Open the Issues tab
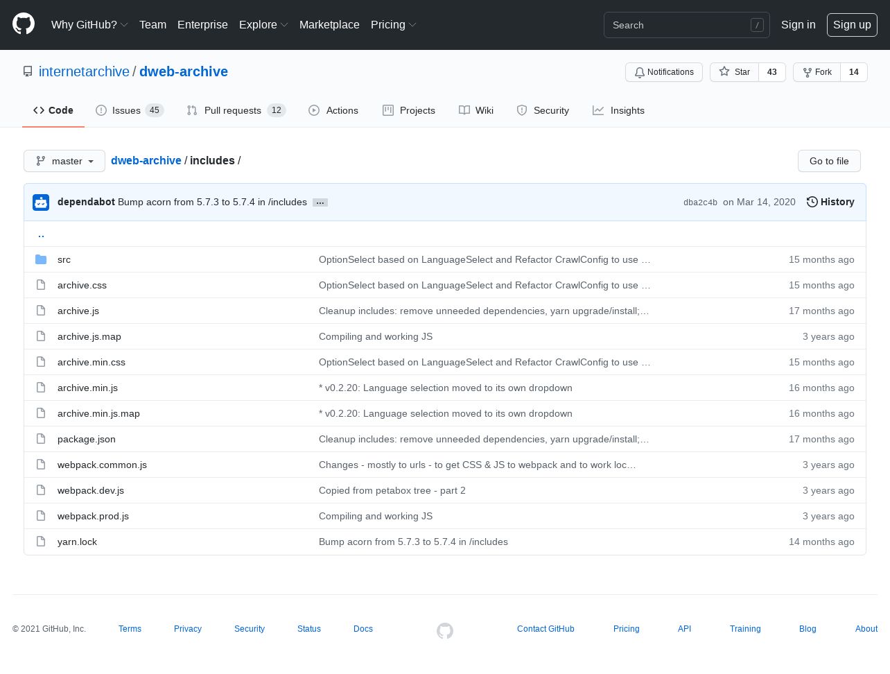 tap(130, 110)
